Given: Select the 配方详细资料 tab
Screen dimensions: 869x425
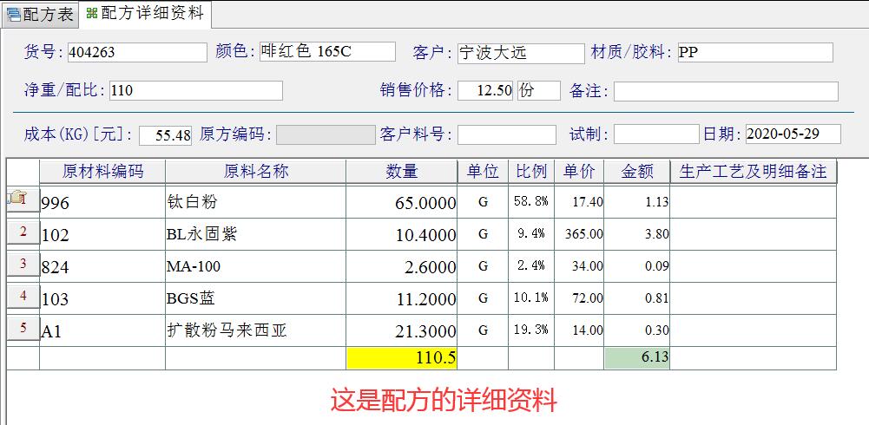Looking at the screenshot, I should pos(145,14).
